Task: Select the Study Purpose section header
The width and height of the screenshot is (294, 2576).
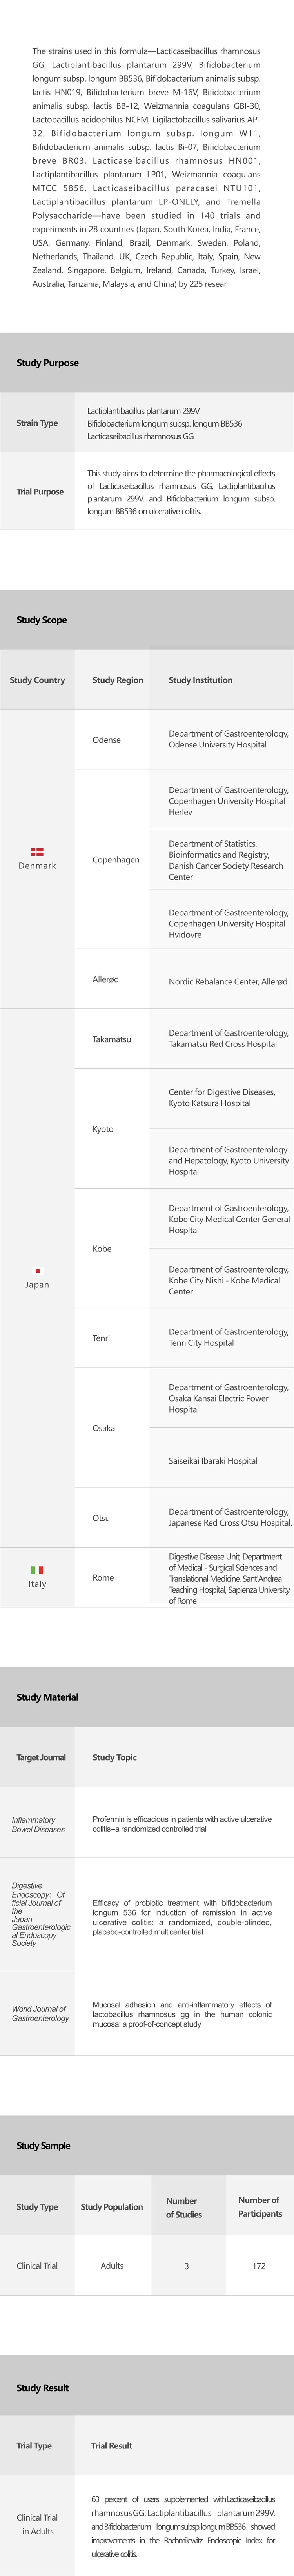Action: pyautogui.click(x=48, y=363)
